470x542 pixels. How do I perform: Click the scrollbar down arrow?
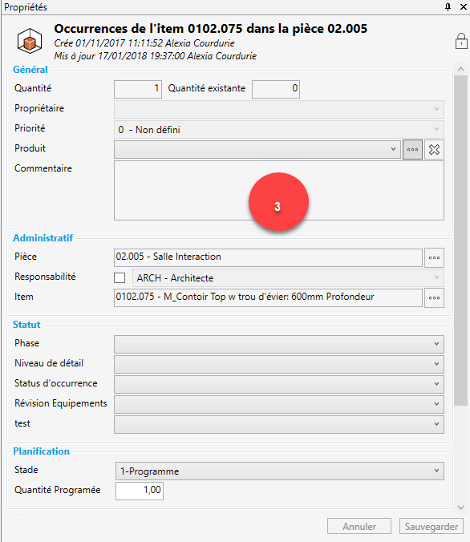[460, 508]
